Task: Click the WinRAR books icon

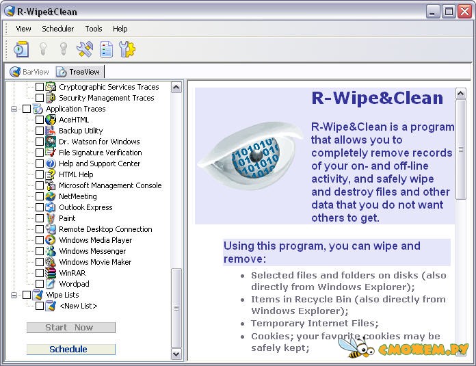Action: (x=51, y=273)
